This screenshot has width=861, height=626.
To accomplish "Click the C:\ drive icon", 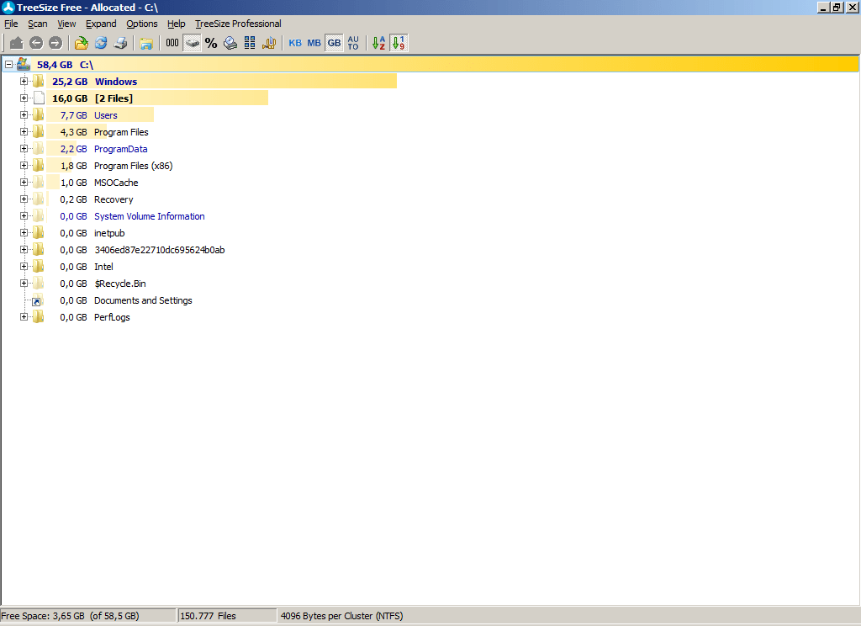I will pyautogui.click(x=24, y=64).
